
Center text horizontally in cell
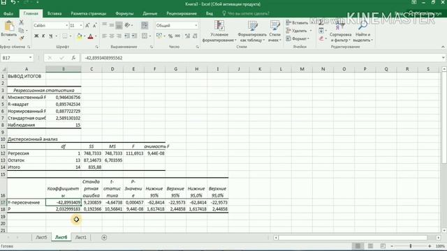(x=112, y=36)
